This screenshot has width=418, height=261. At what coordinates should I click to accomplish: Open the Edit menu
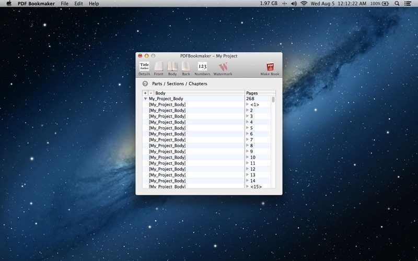78,4
